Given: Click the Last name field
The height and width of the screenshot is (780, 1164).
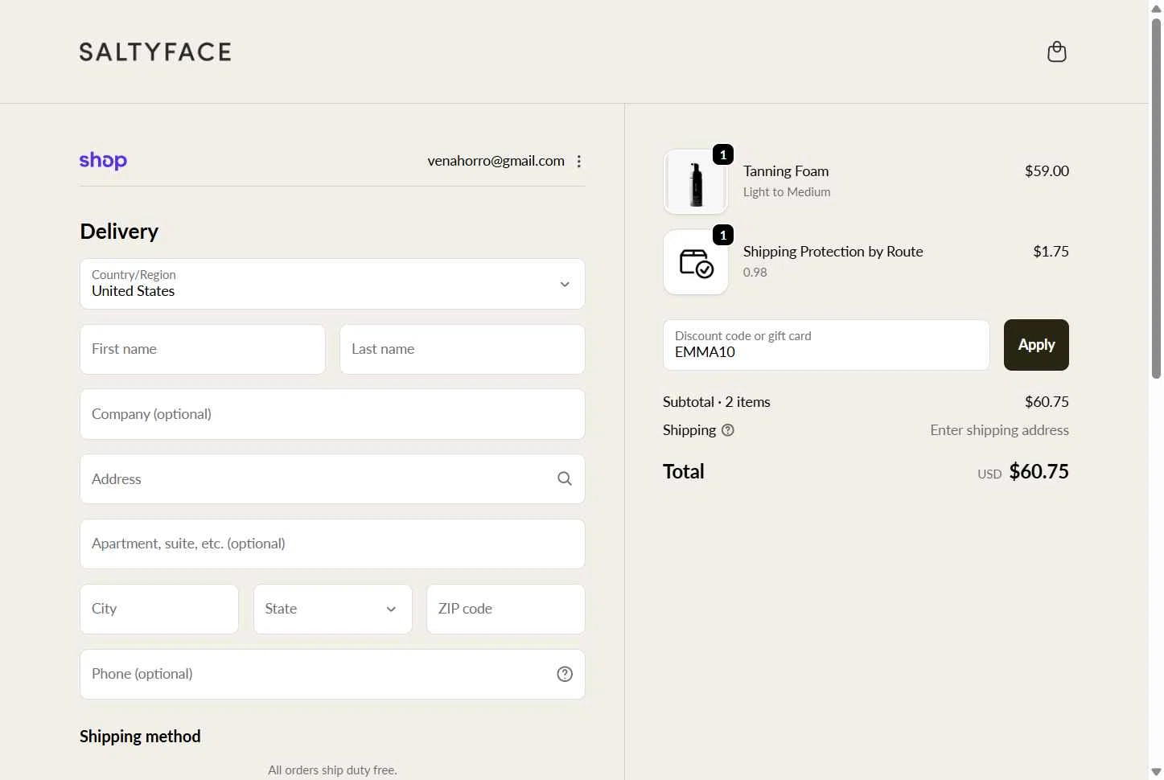Looking at the screenshot, I should (x=463, y=349).
